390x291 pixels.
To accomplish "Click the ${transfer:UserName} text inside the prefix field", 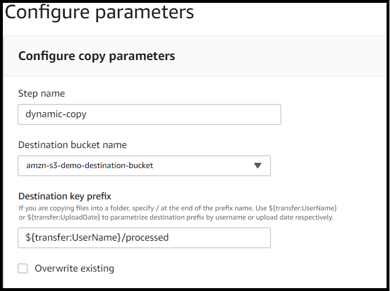I will [73, 238].
